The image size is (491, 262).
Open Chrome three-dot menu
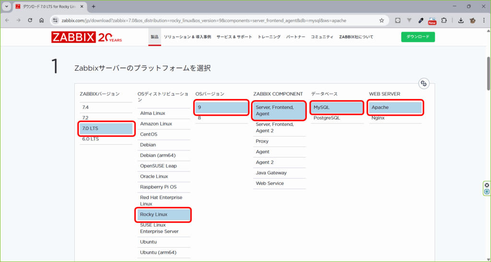(x=484, y=20)
